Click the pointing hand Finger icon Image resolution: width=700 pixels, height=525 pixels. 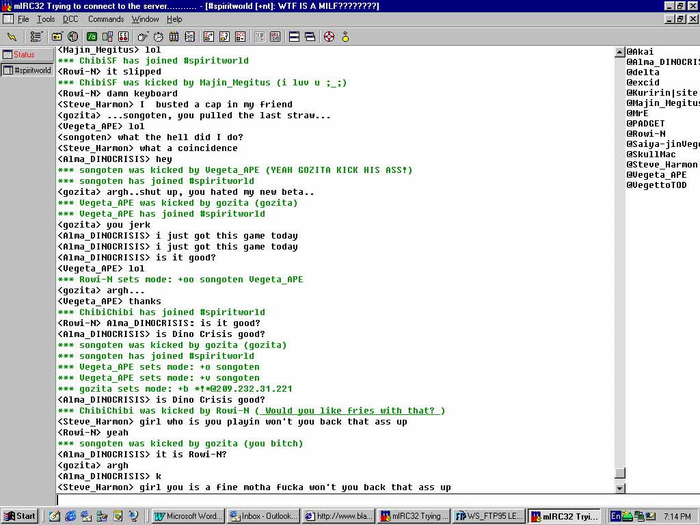coord(143,37)
